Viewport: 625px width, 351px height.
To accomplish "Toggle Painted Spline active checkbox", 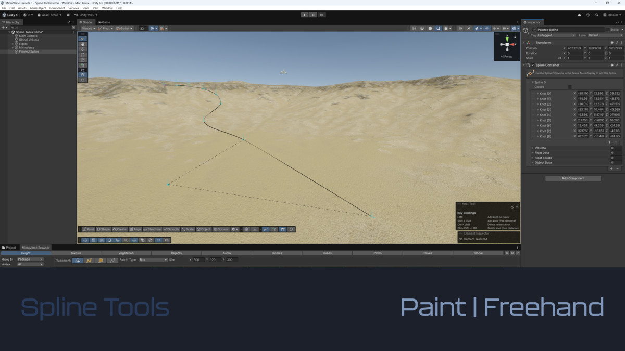I will click(534, 30).
